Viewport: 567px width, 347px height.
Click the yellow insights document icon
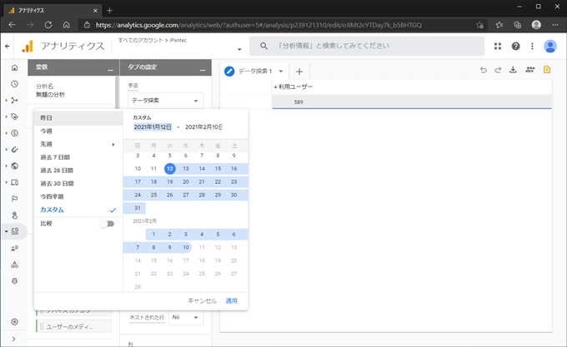pyautogui.click(x=547, y=70)
